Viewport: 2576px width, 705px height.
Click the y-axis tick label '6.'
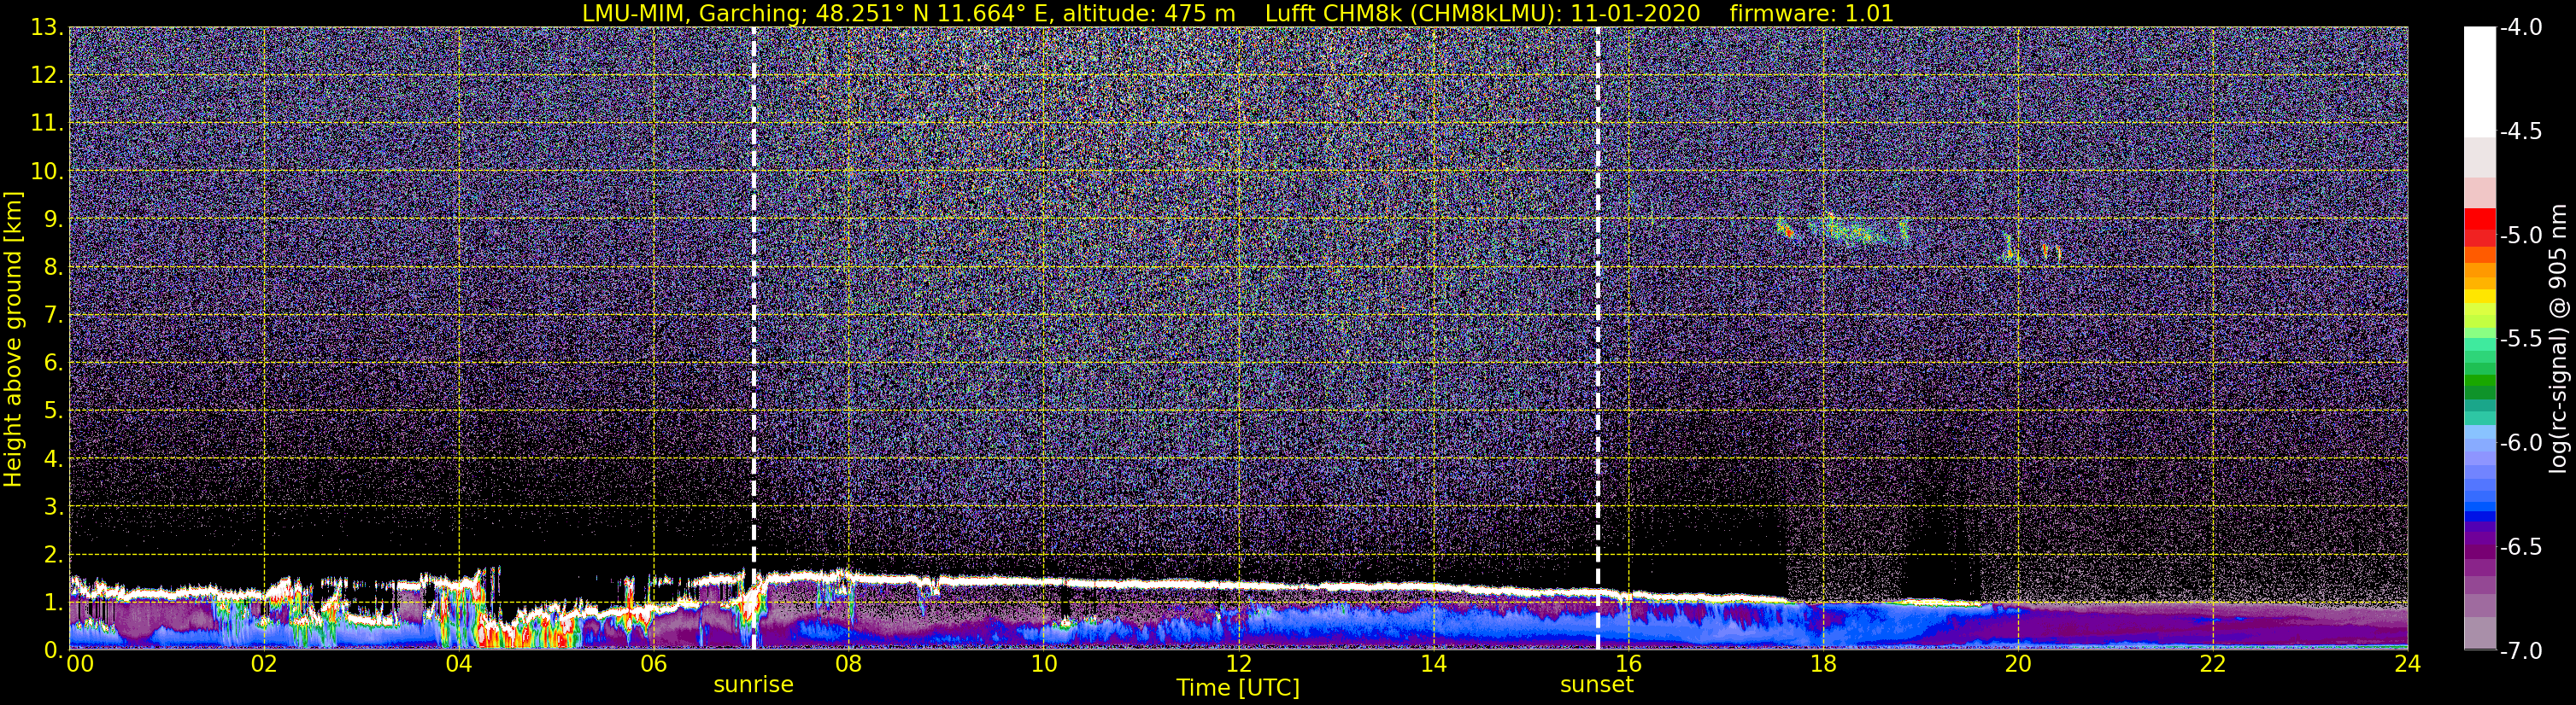pos(54,364)
